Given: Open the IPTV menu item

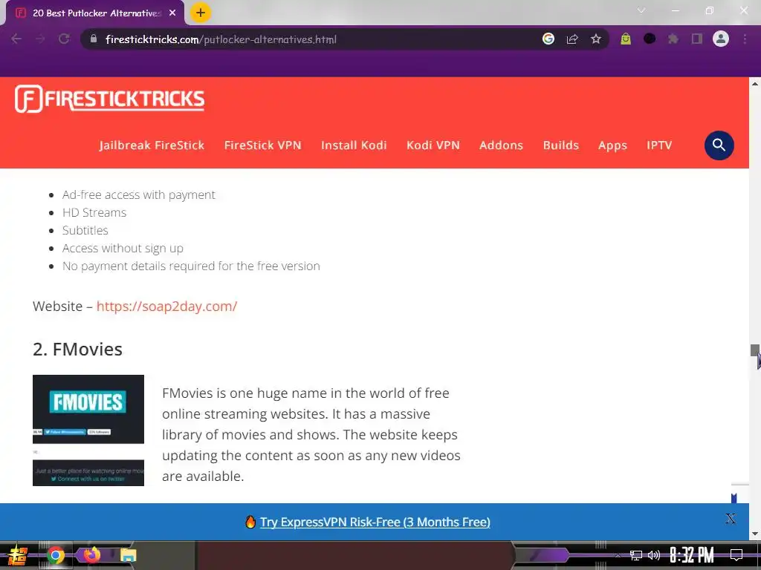Looking at the screenshot, I should click(659, 145).
